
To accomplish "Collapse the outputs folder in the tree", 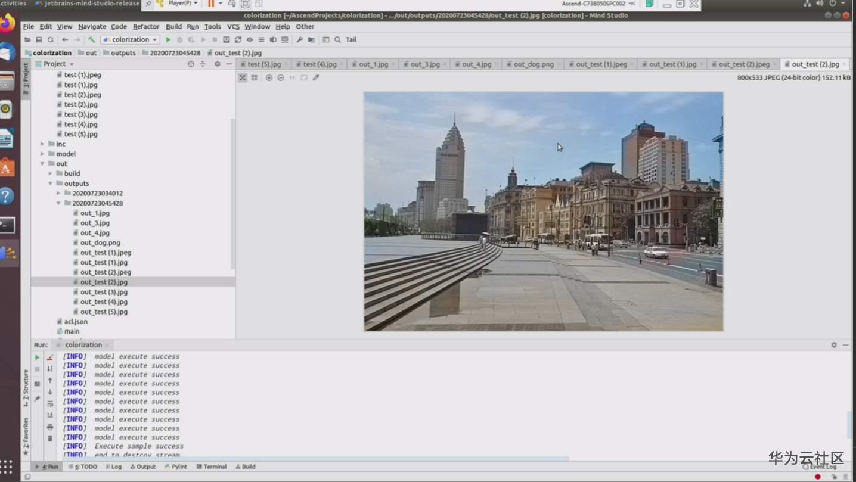I will tap(51, 184).
